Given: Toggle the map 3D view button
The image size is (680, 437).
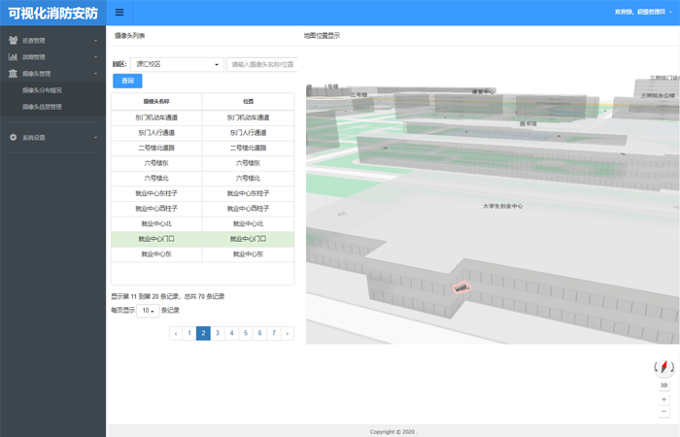Looking at the screenshot, I should (x=664, y=386).
